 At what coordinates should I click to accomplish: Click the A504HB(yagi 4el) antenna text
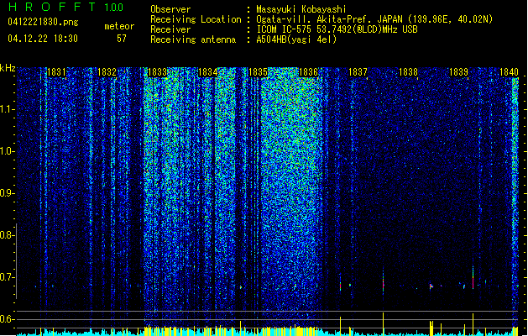296,39
